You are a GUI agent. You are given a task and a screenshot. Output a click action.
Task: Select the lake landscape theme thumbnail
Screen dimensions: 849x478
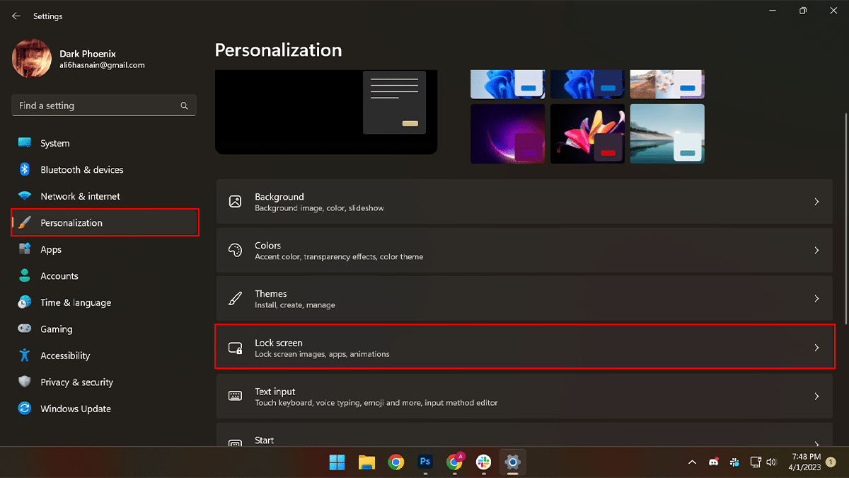pos(666,134)
